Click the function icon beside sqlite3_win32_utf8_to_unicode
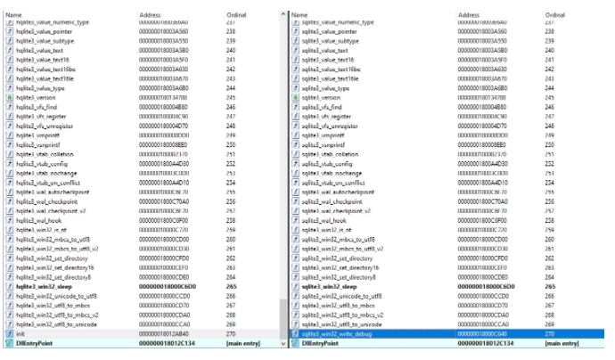 click(295, 324)
